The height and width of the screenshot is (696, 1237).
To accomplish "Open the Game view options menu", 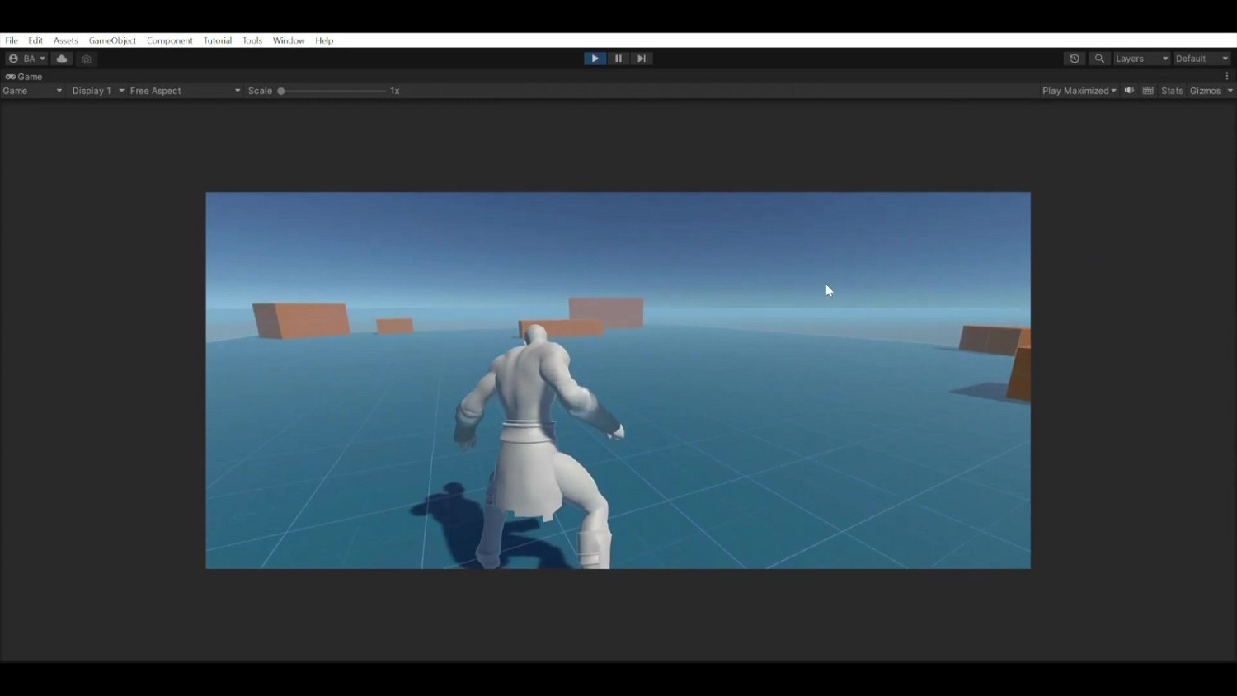I will [1228, 76].
